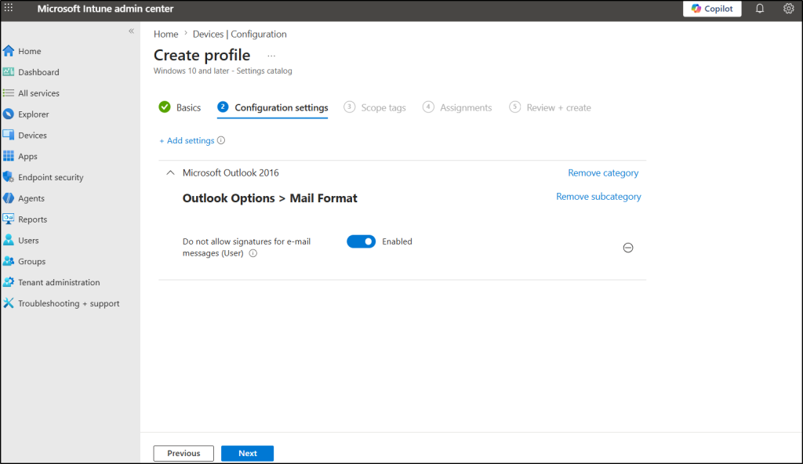
Task: Show info for Do not allow signatures setting
Action: pos(253,253)
